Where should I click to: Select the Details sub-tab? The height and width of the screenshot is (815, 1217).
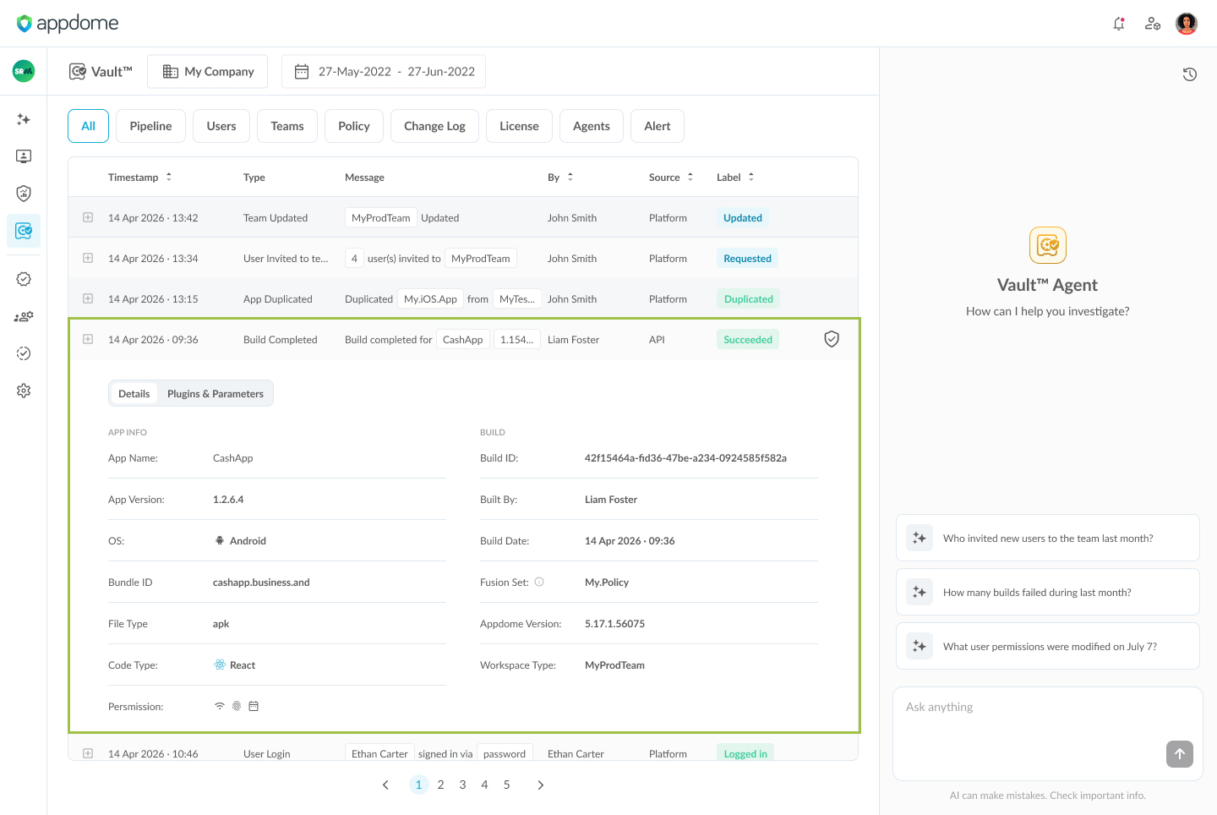pos(134,393)
